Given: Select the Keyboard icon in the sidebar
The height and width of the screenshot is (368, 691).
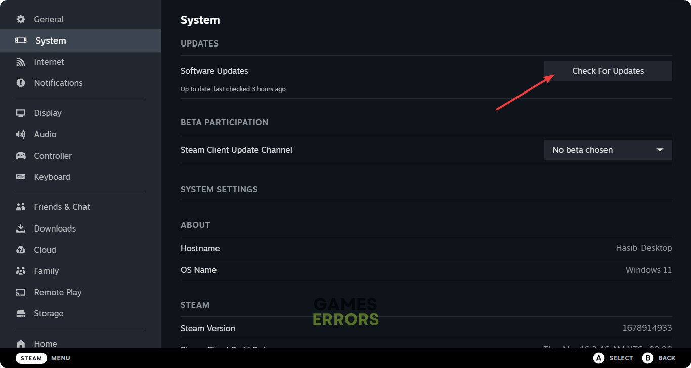Looking at the screenshot, I should (x=21, y=177).
